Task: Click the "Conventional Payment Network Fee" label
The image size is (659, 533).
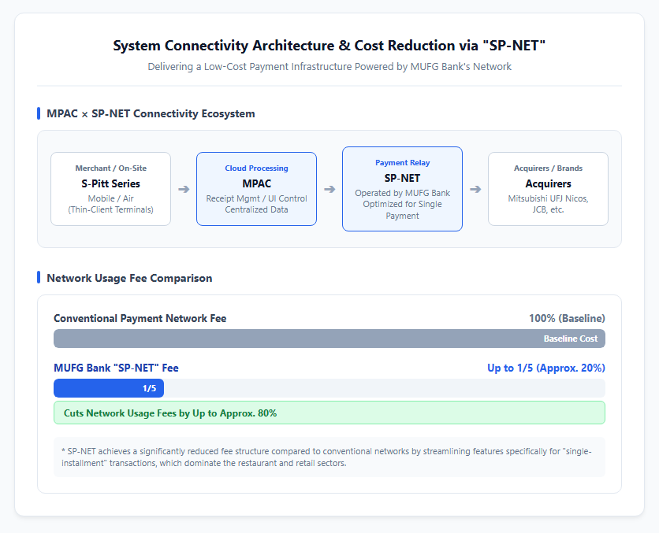Action: coord(140,319)
